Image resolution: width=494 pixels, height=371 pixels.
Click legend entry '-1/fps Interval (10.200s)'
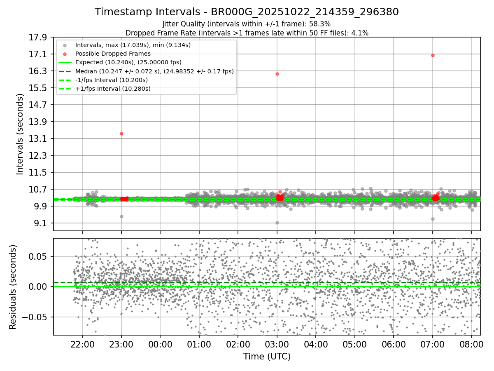click(111, 80)
